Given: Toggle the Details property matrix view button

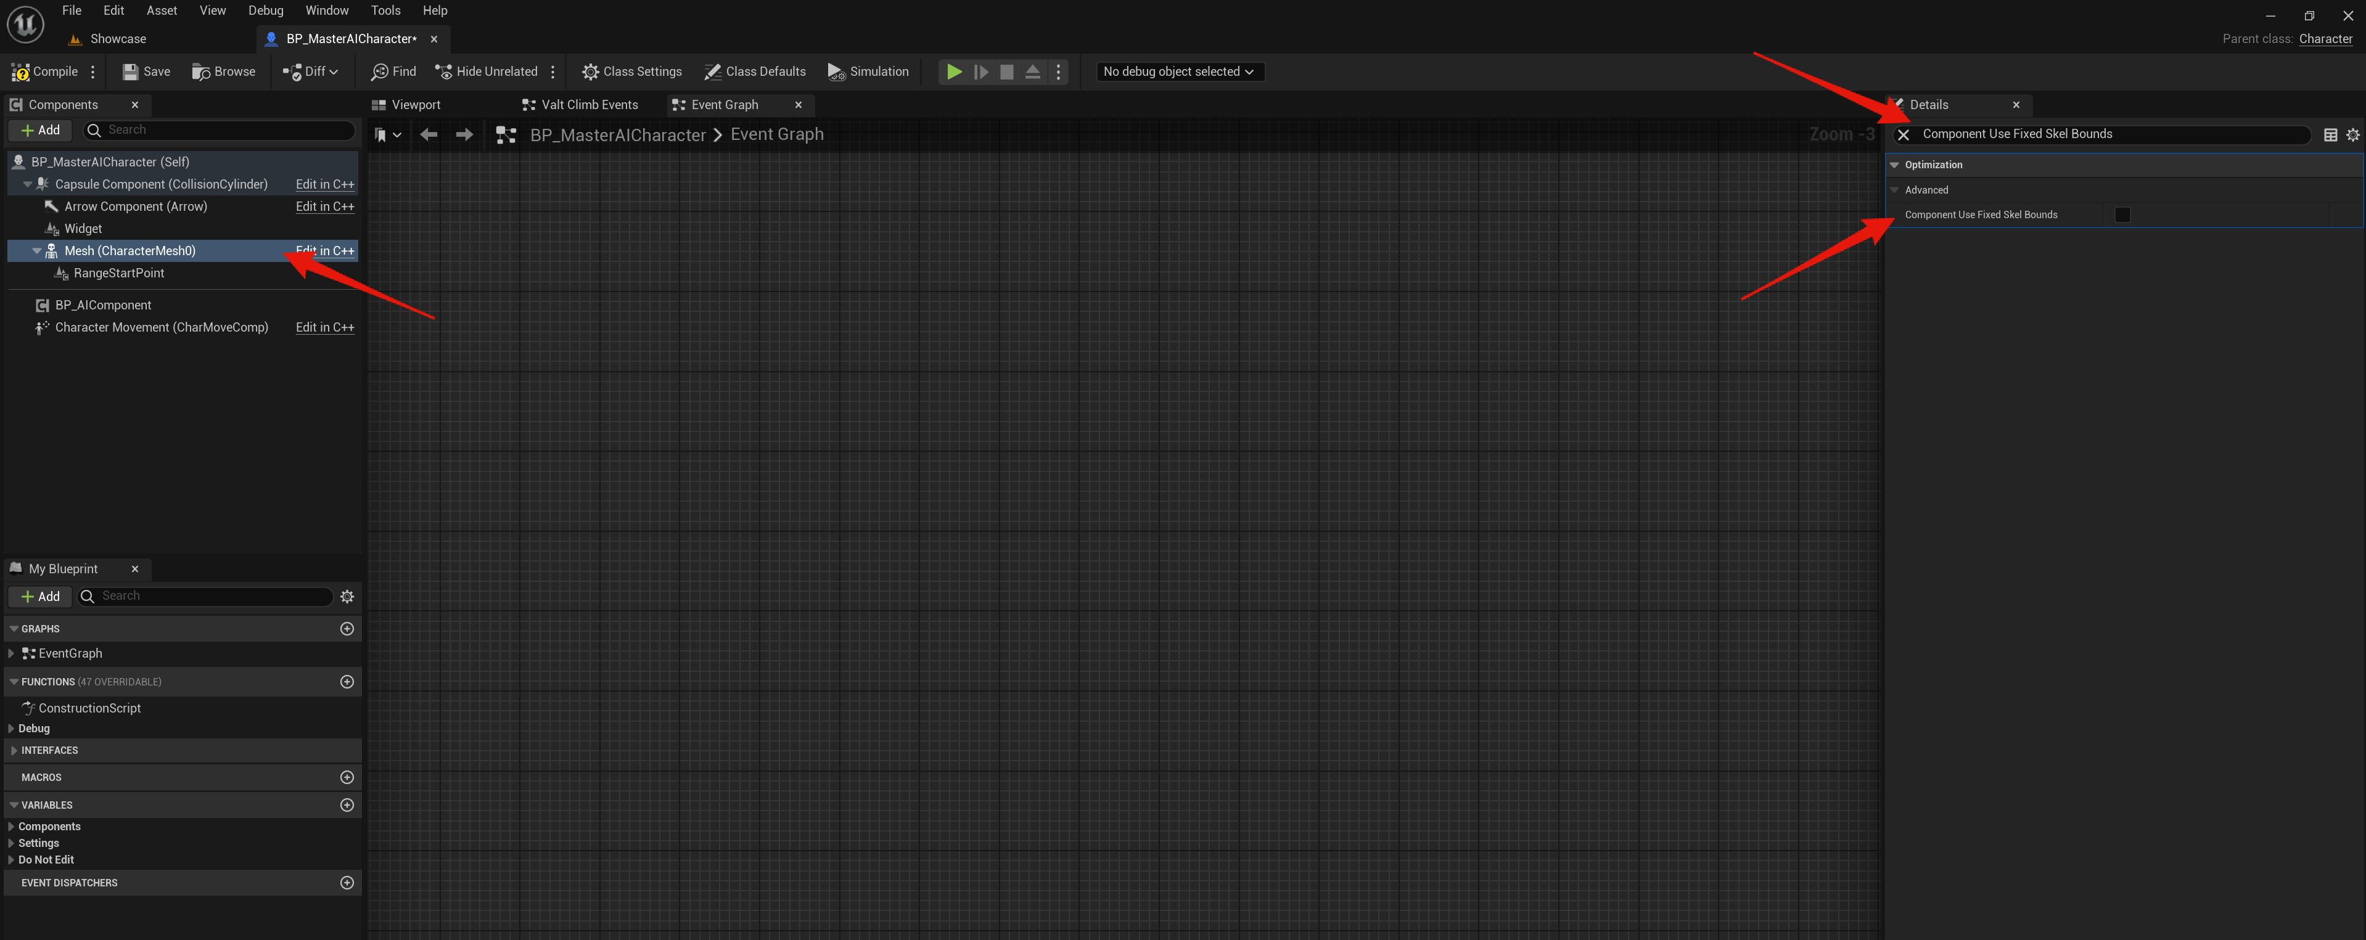Looking at the screenshot, I should point(2330,135).
